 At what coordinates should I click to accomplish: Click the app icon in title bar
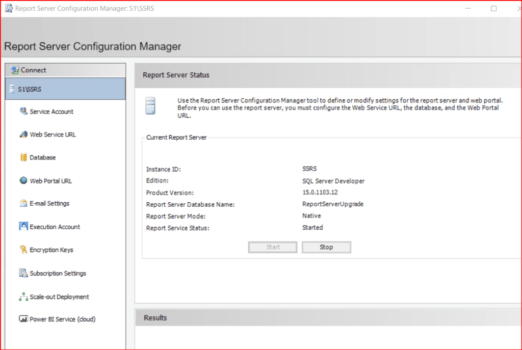pos(9,9)
